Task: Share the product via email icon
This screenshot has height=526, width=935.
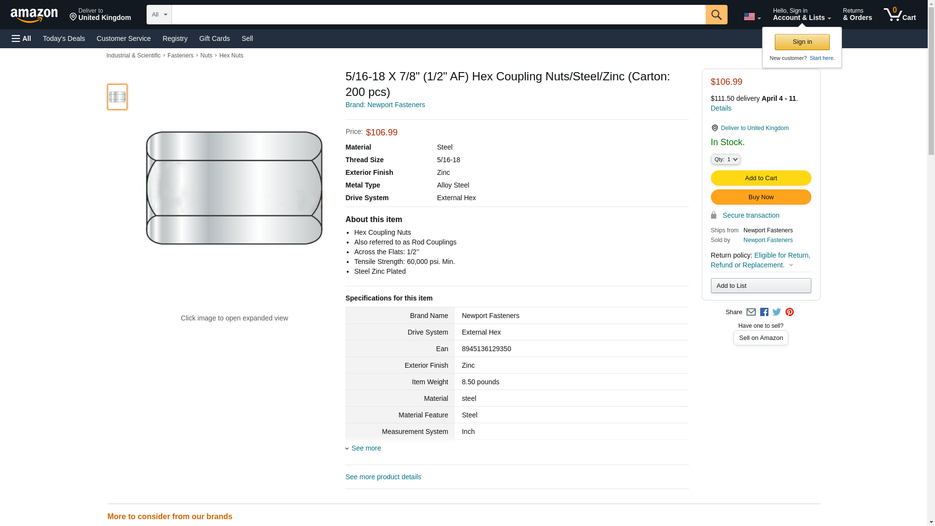Action: [751, 312]
